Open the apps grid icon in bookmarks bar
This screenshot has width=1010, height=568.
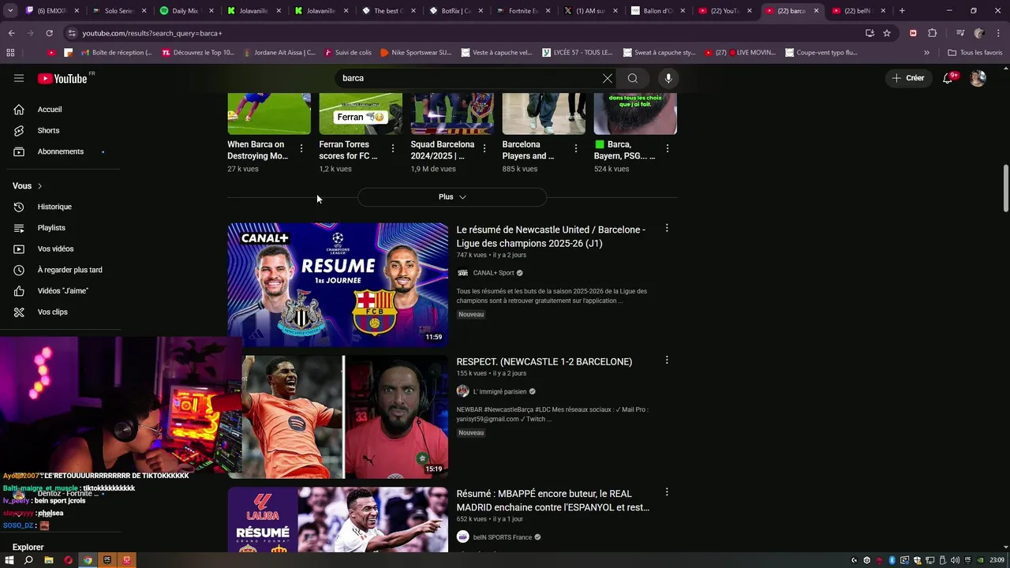click(10, 53)
